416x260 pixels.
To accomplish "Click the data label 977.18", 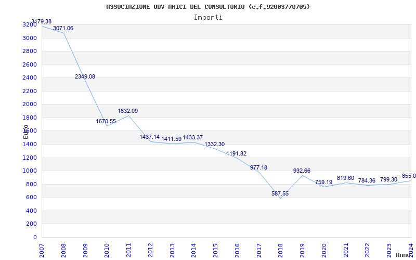I will pyautogui.click(x=258, y=167).
